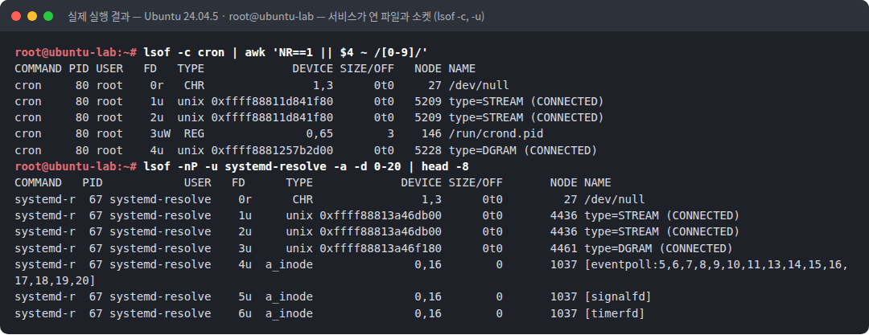Select the SIZE/OFF header above the cron rows

pyautogui.click(x=367, y=68)
